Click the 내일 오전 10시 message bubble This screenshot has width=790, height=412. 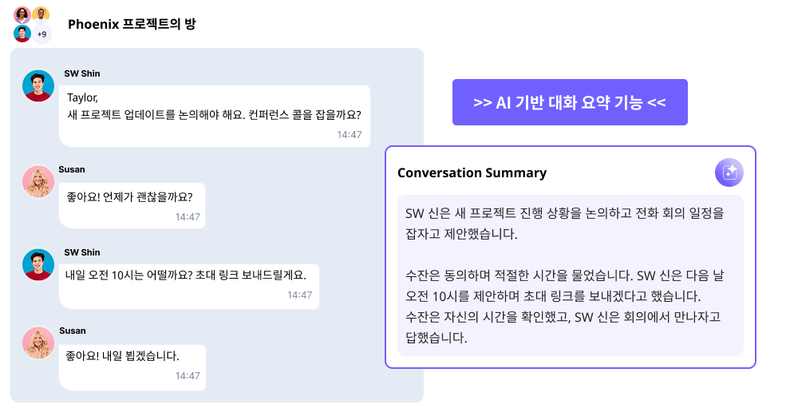tap(189, 286)
